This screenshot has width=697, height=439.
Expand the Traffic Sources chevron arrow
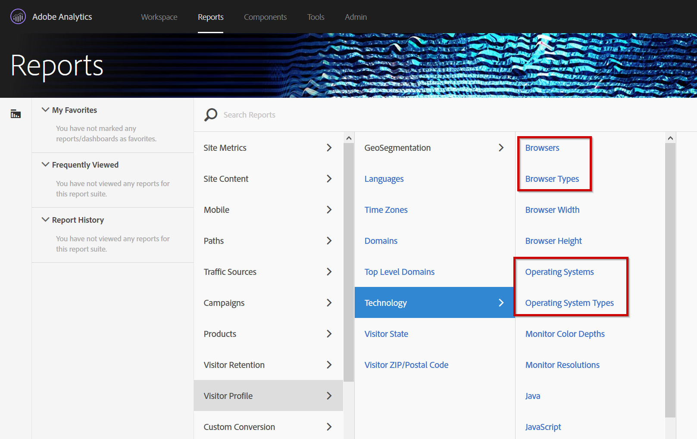click(x=329, y=272)
